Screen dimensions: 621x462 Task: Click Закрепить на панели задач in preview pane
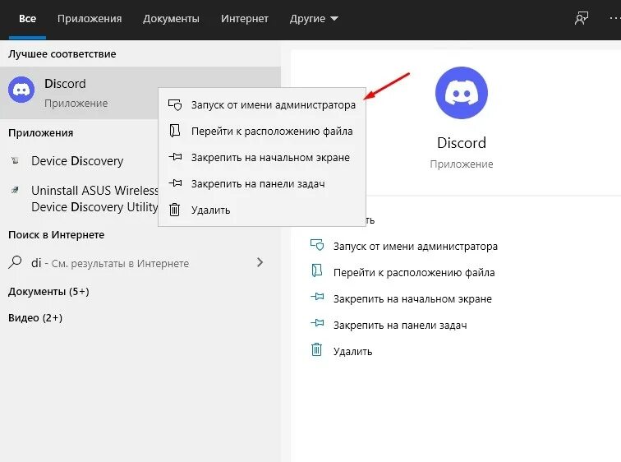400,326
